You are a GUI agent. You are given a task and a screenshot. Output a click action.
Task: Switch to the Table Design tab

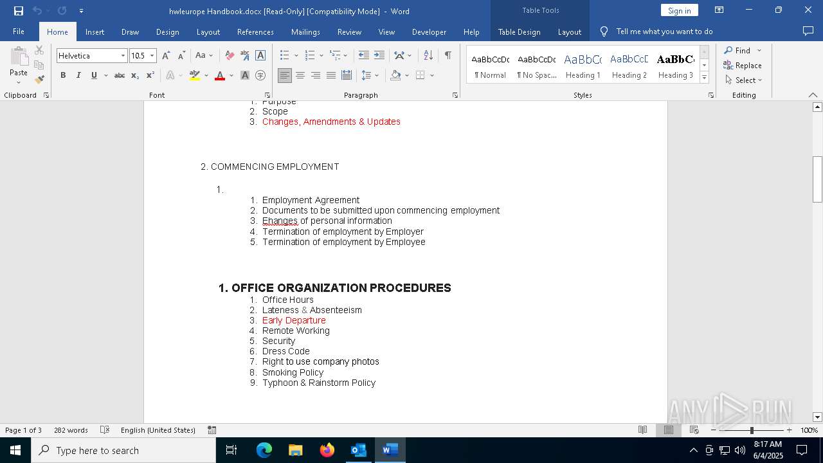point(519,32)
